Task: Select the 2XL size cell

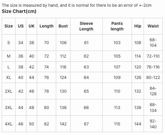Action: (x=8, y=91)
